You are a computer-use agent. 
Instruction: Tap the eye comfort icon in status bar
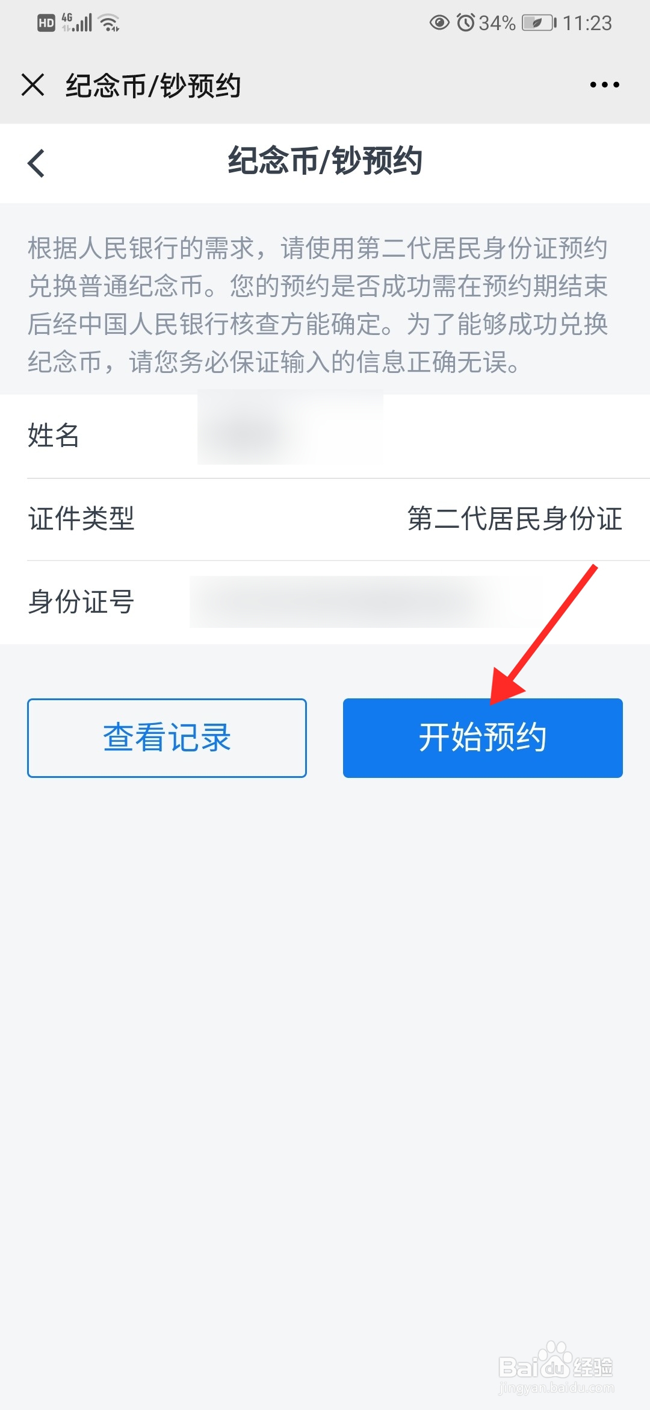(x=439, y=23)
